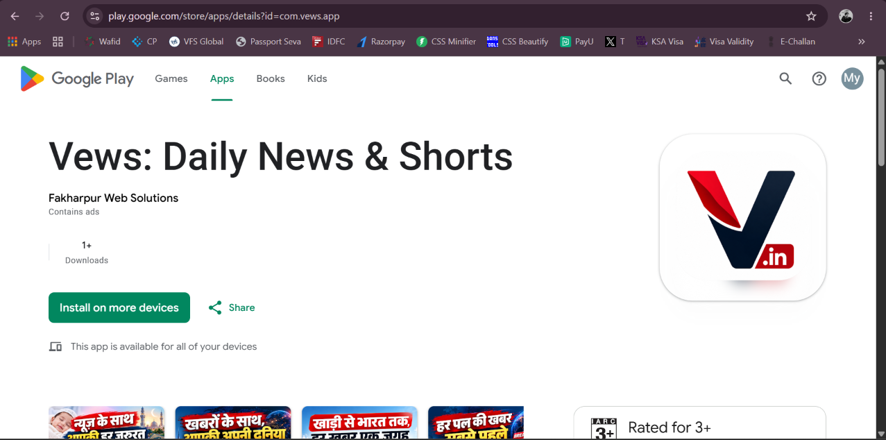Go back using the browser back arrow

(15, 16)
